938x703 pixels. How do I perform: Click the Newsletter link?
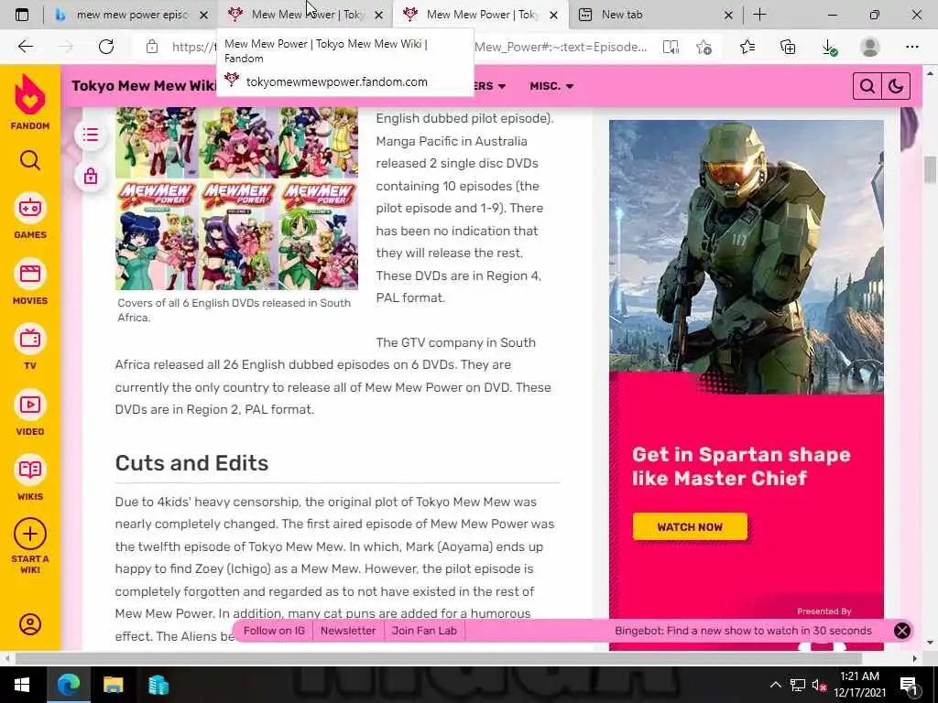[x=348, y=631]
